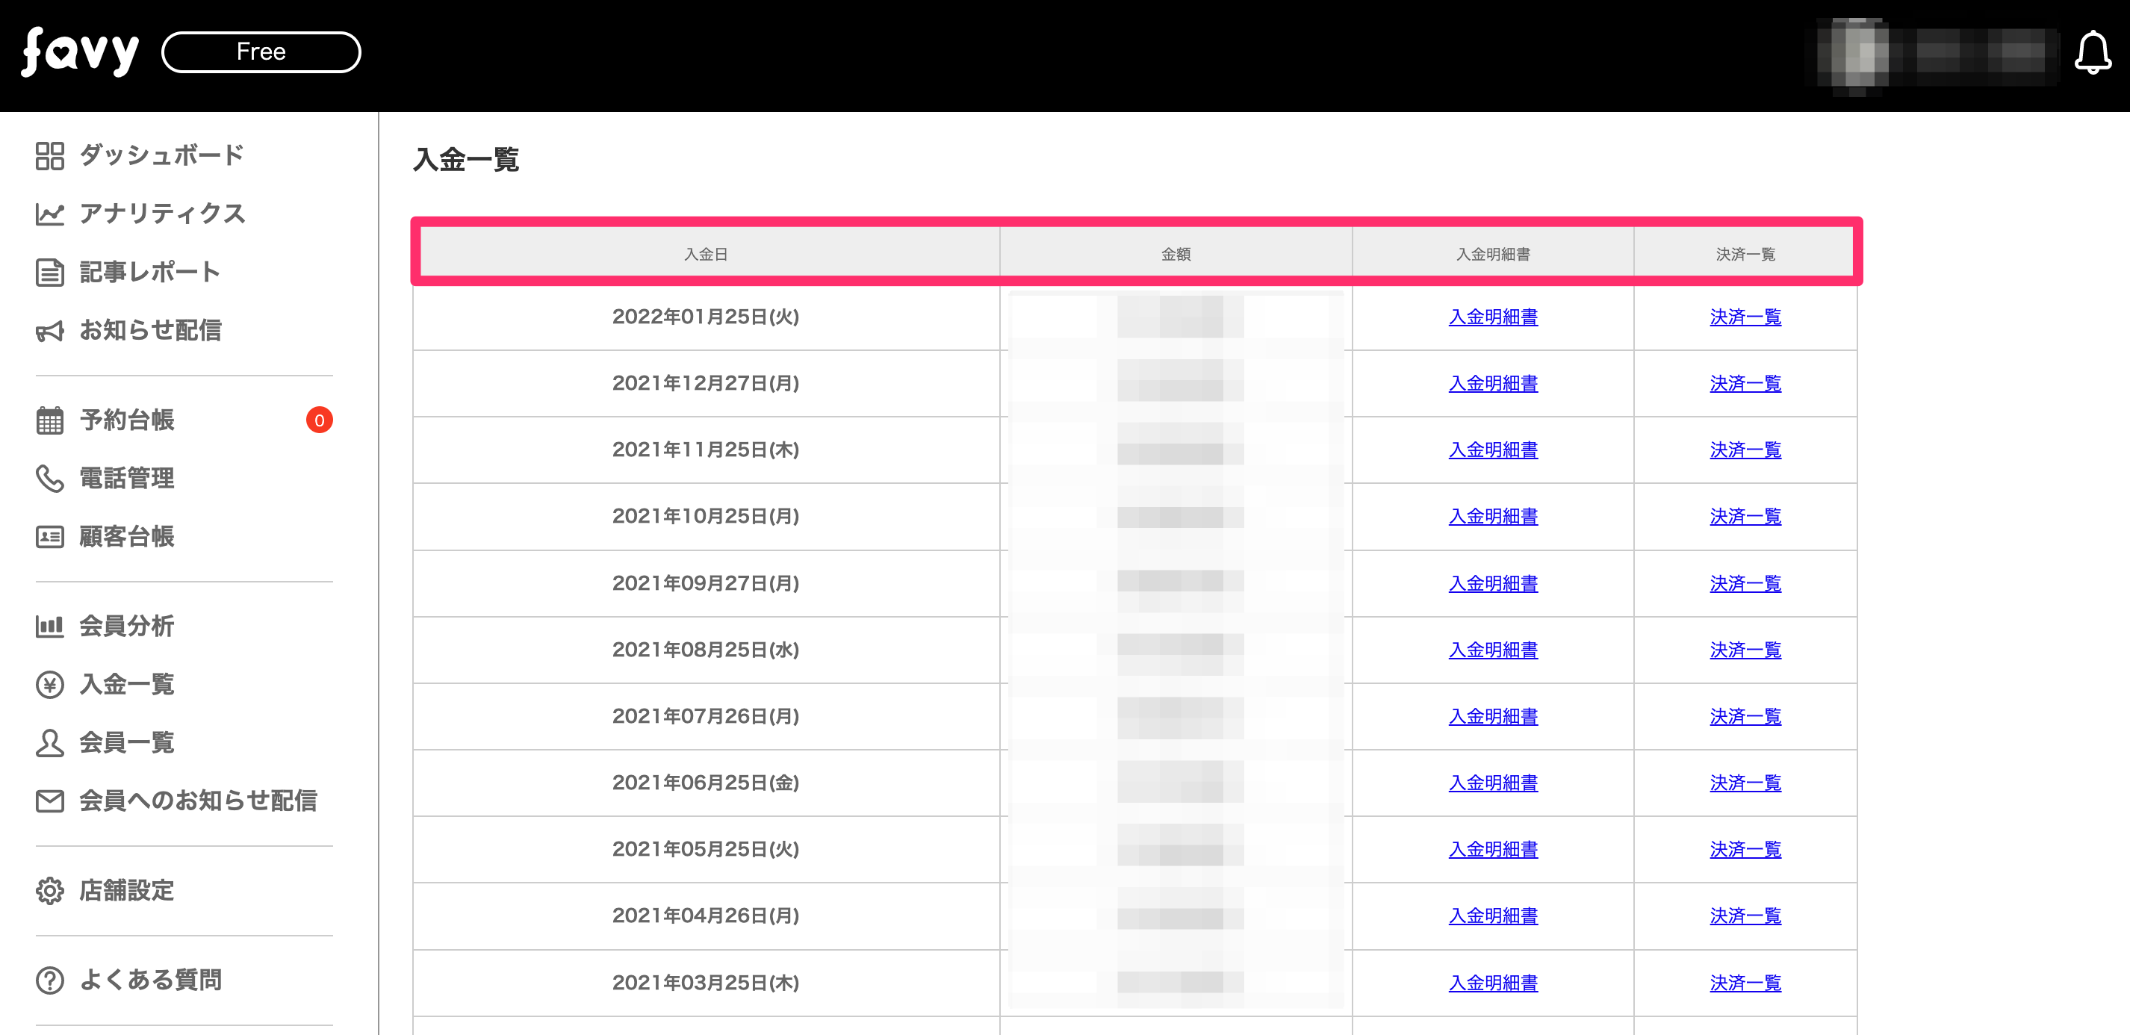The image size is (2130, 1035).
Task: Open 会員へのお知らせ配信 menu item
Action: click(198, 801)
